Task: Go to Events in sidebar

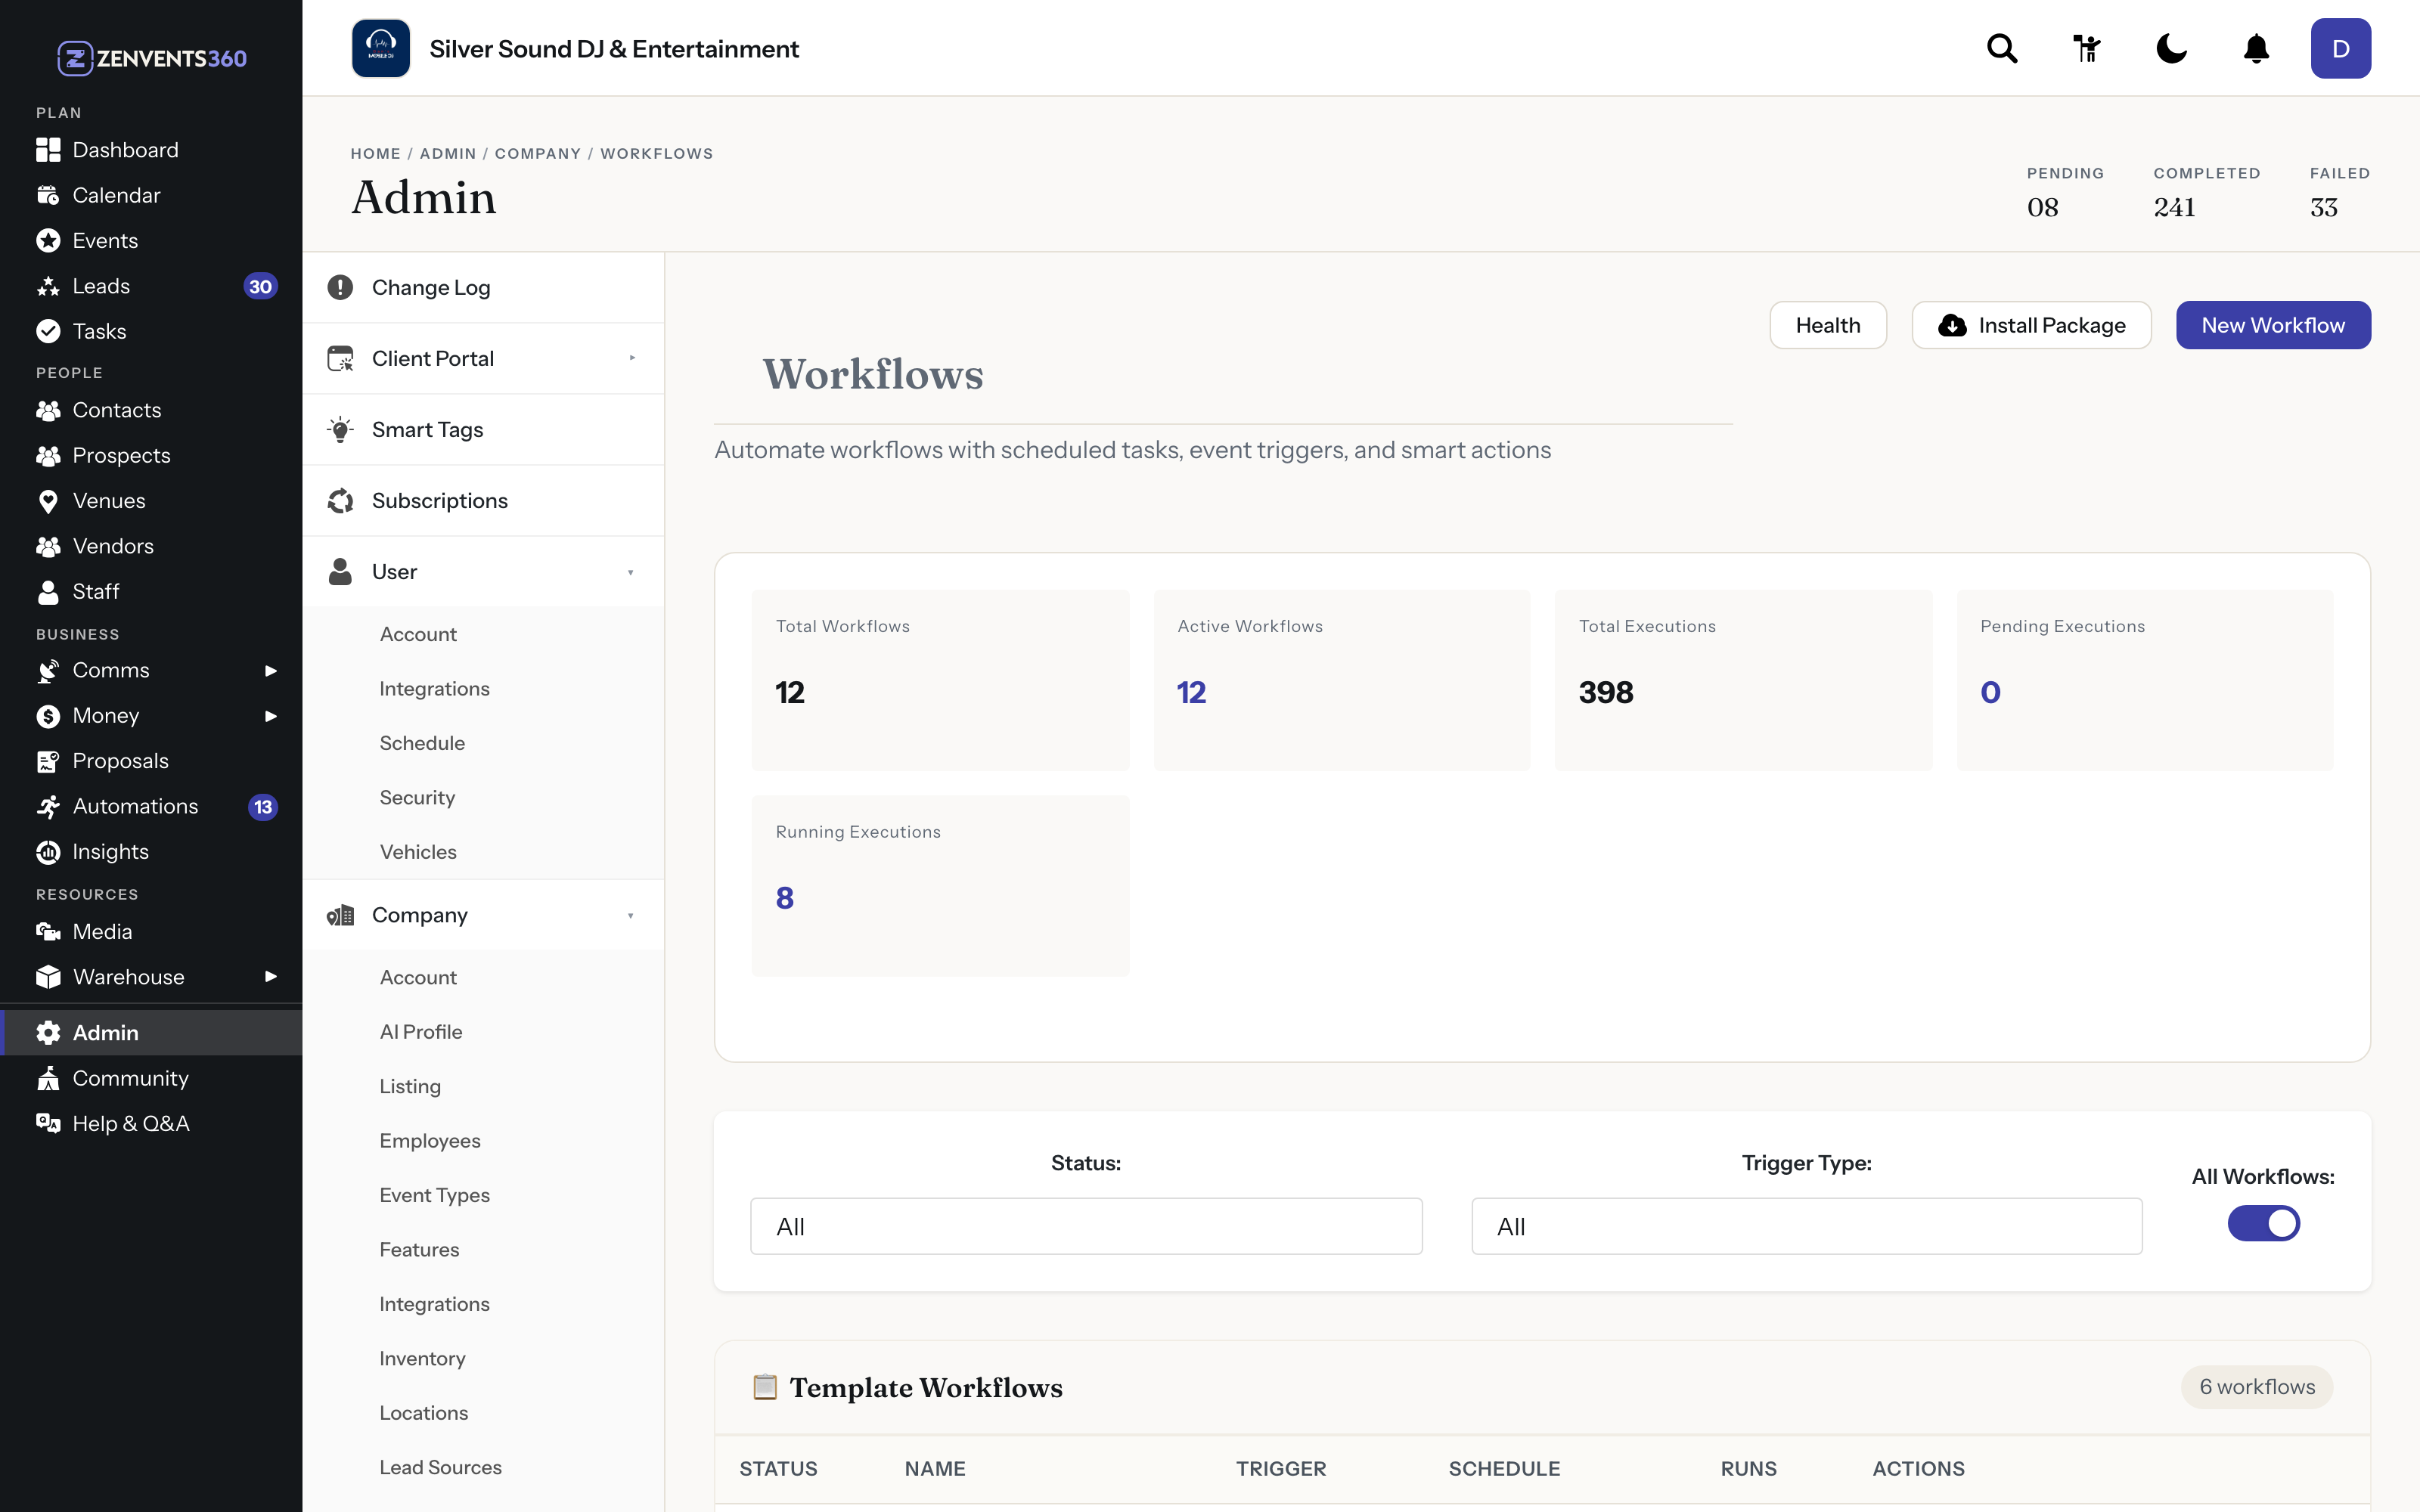Action: (151, 241)
